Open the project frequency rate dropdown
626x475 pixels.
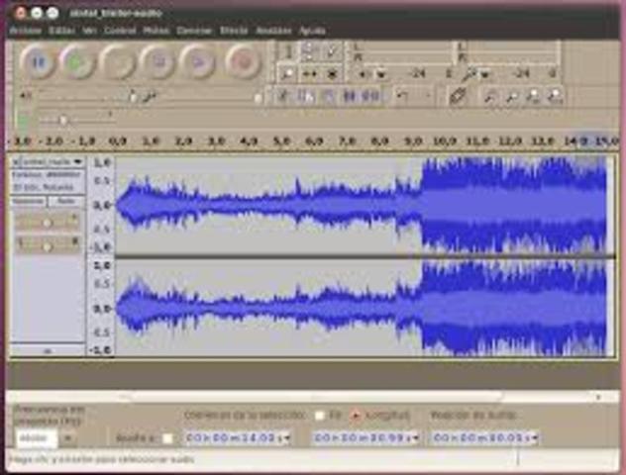[x=68, y=438]
